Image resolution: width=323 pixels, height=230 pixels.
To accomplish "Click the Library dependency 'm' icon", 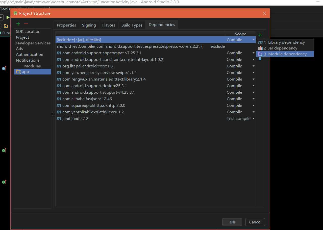I will (260, 42).
